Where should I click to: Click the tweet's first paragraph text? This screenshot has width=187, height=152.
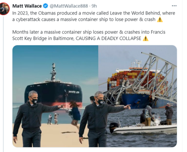pyautogui.click(x=94, y=16)
